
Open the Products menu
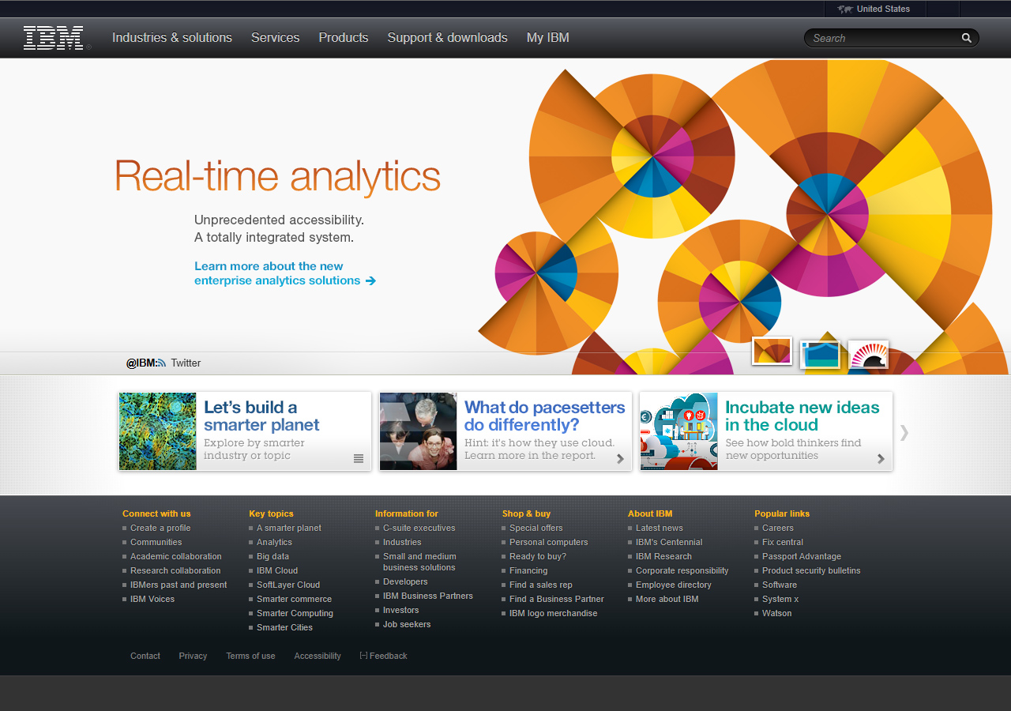344,38
